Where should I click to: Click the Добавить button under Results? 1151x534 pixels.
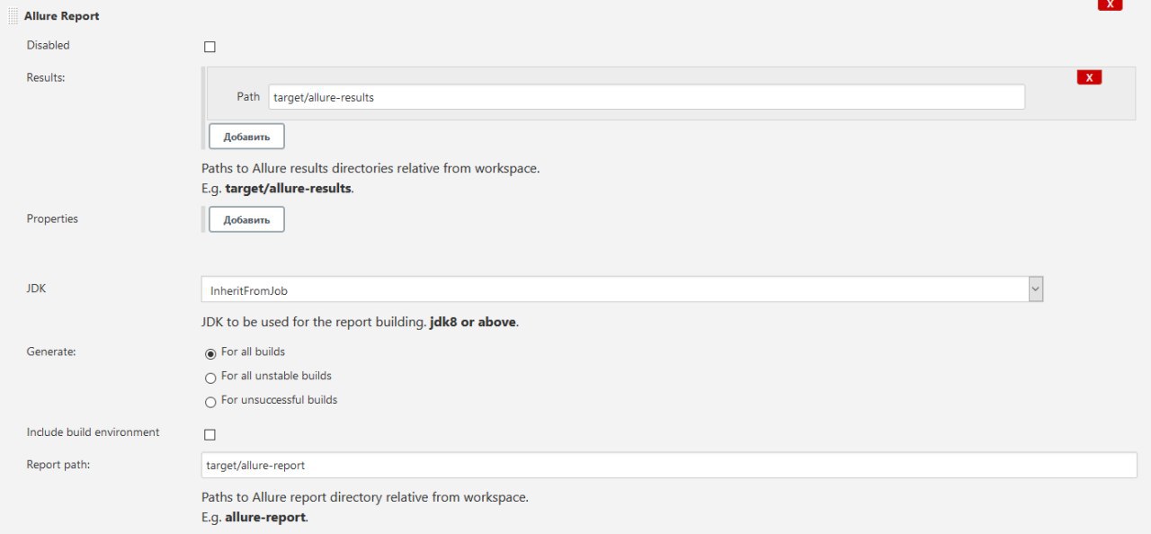click(x=246, y=137)
